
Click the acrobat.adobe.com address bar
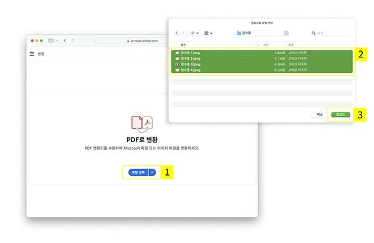(x=132, y=40)
